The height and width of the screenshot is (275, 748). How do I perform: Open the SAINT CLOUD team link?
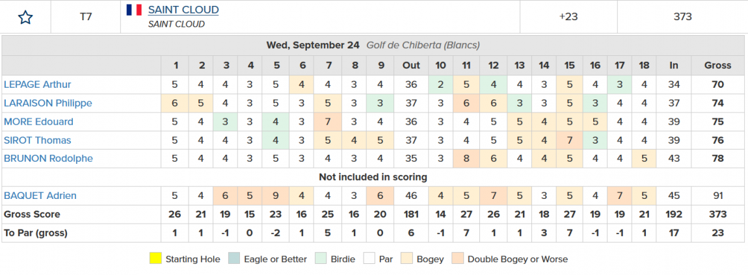(x=183, y=10)
